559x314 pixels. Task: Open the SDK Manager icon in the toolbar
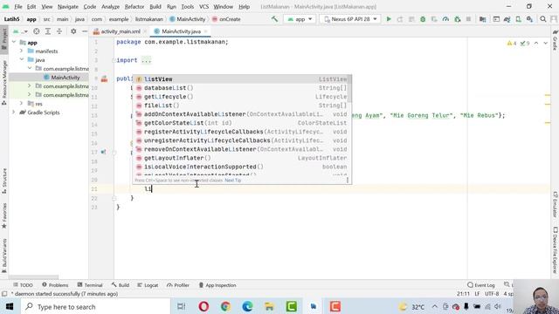530,19
